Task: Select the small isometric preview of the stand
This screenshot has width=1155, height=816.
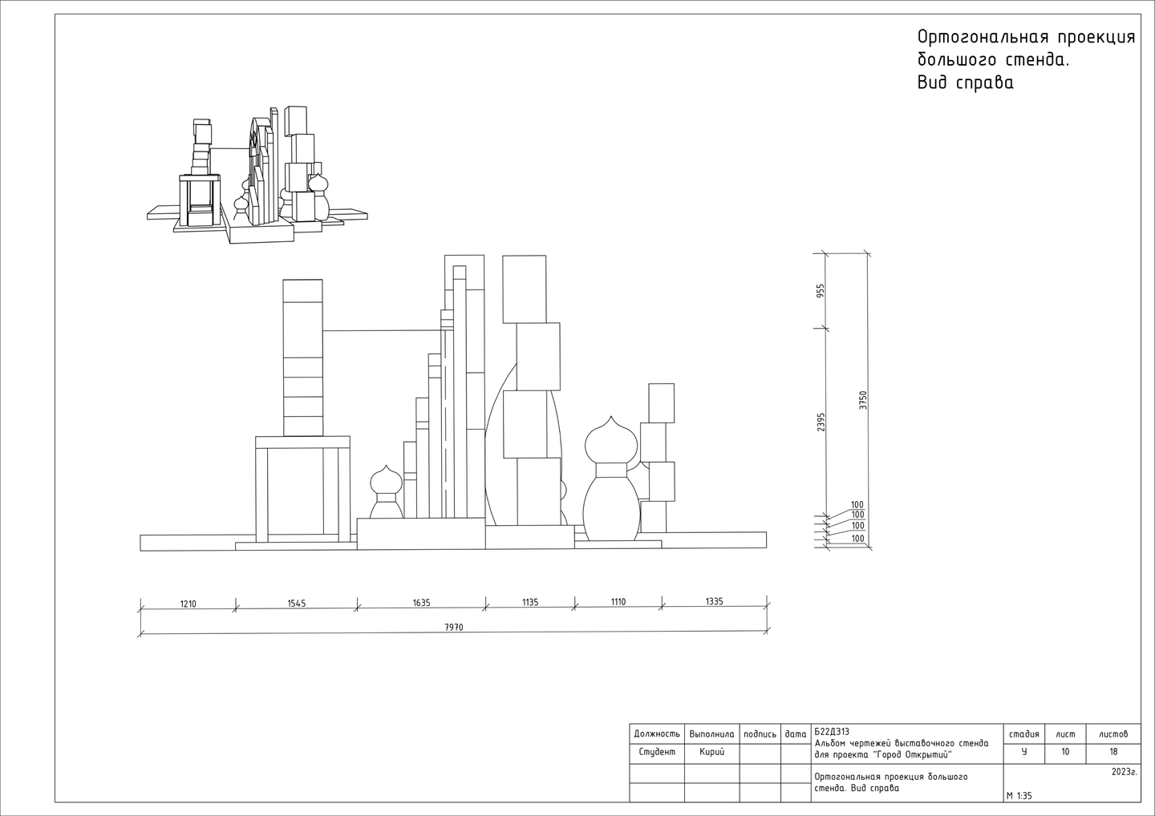Action: click(257, 173)
